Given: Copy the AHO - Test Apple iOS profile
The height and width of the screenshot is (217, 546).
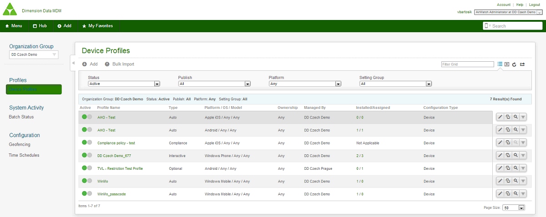Looking at the screenshot, I should [x=508, y=117].
